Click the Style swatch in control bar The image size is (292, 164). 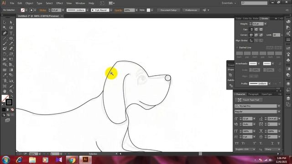click(x=148, y=10)
